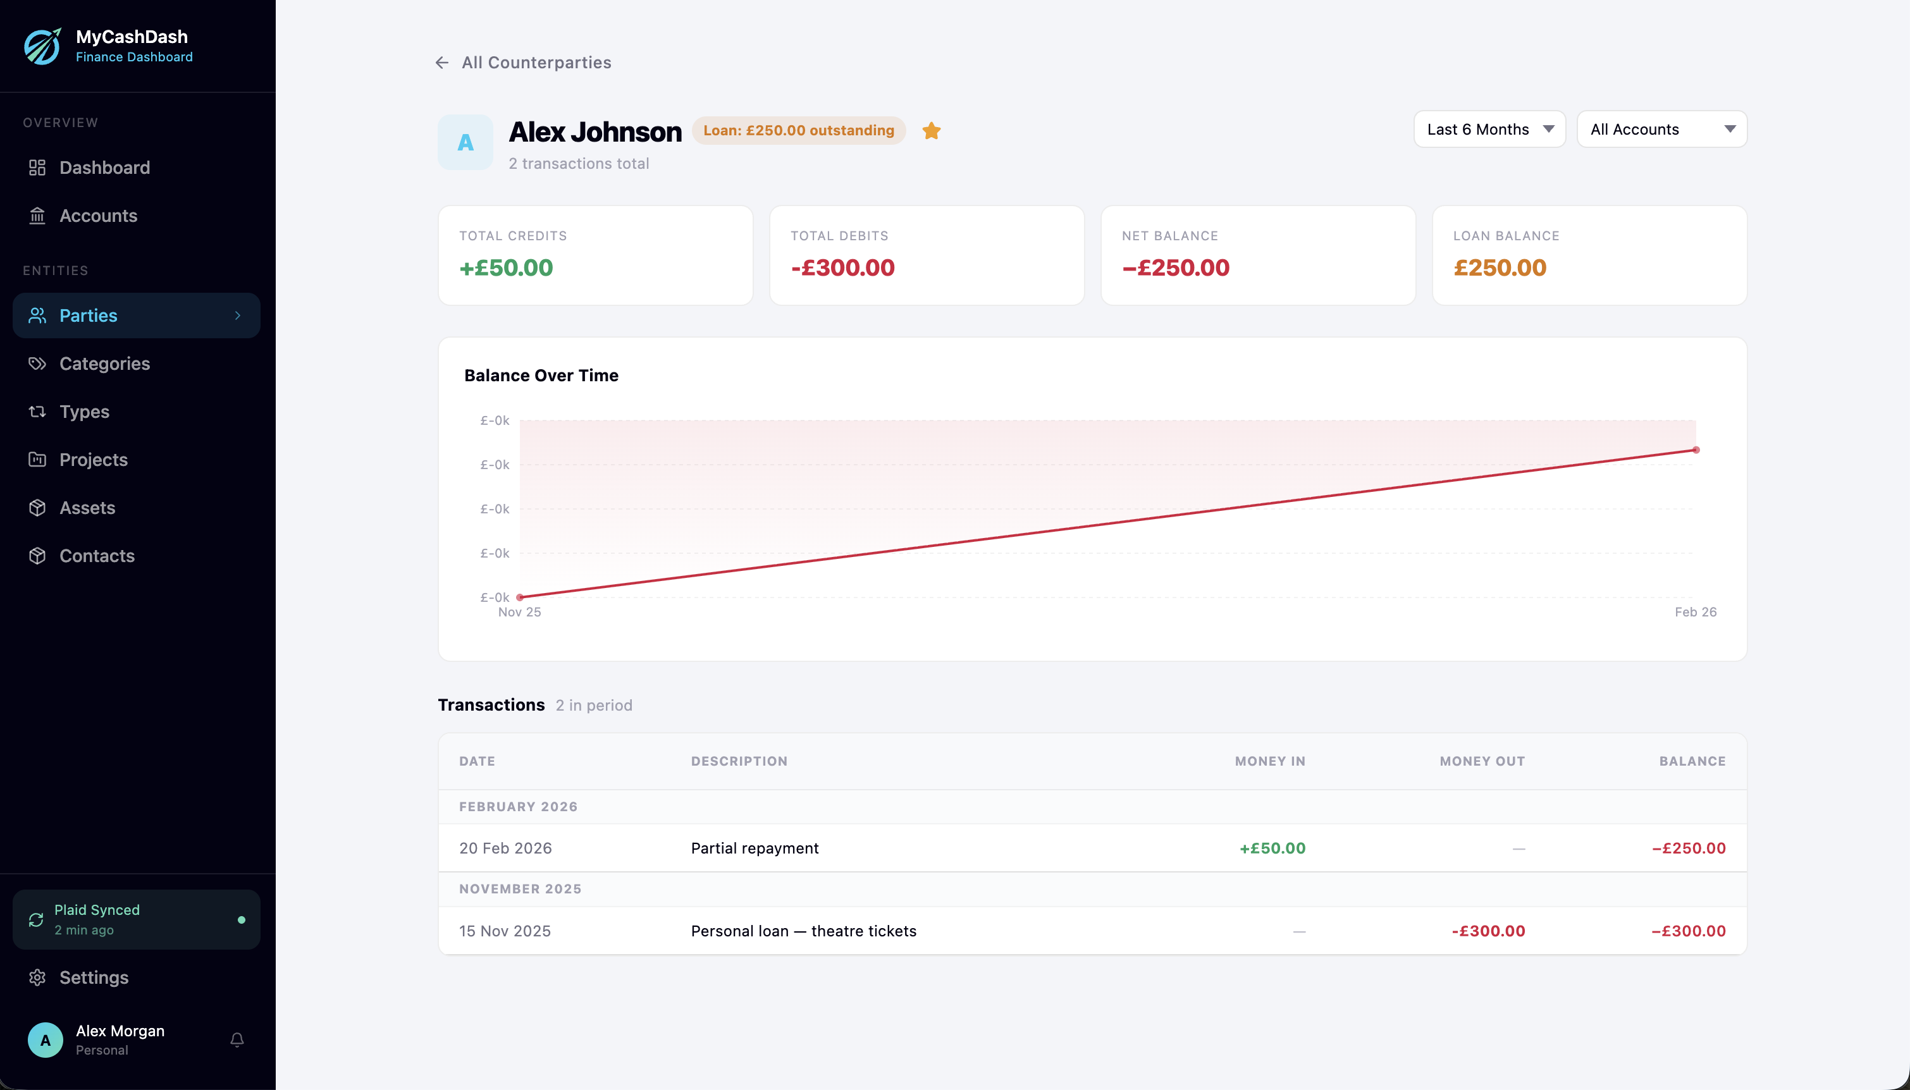Viewport: 1910px width, 1090px height.
Task: Click the green Plaid sync status dot
Action: tap(243, 919)
